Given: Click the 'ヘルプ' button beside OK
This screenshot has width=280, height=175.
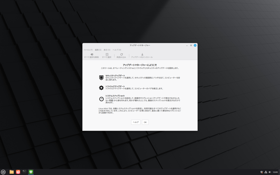Looking at the screenshot, I should point(136,122).
